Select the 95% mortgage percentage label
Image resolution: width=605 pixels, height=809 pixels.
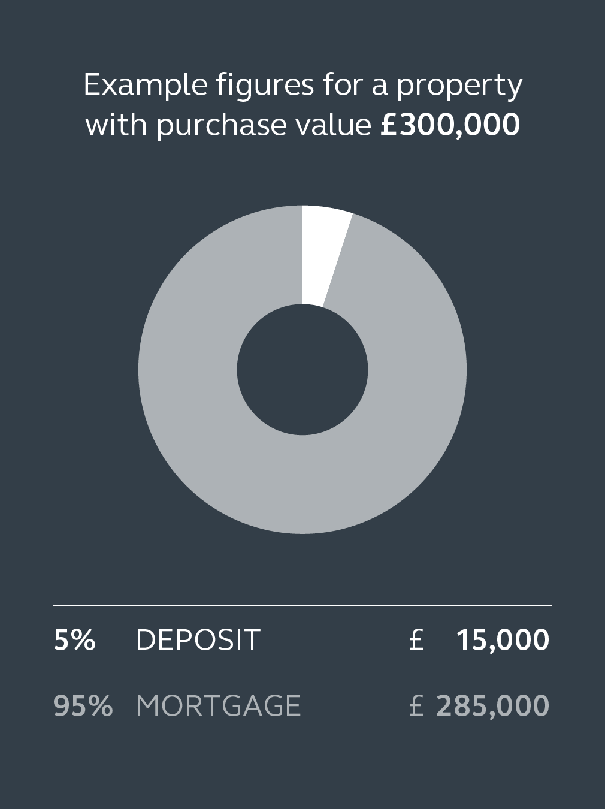click(x=83, y=705)
